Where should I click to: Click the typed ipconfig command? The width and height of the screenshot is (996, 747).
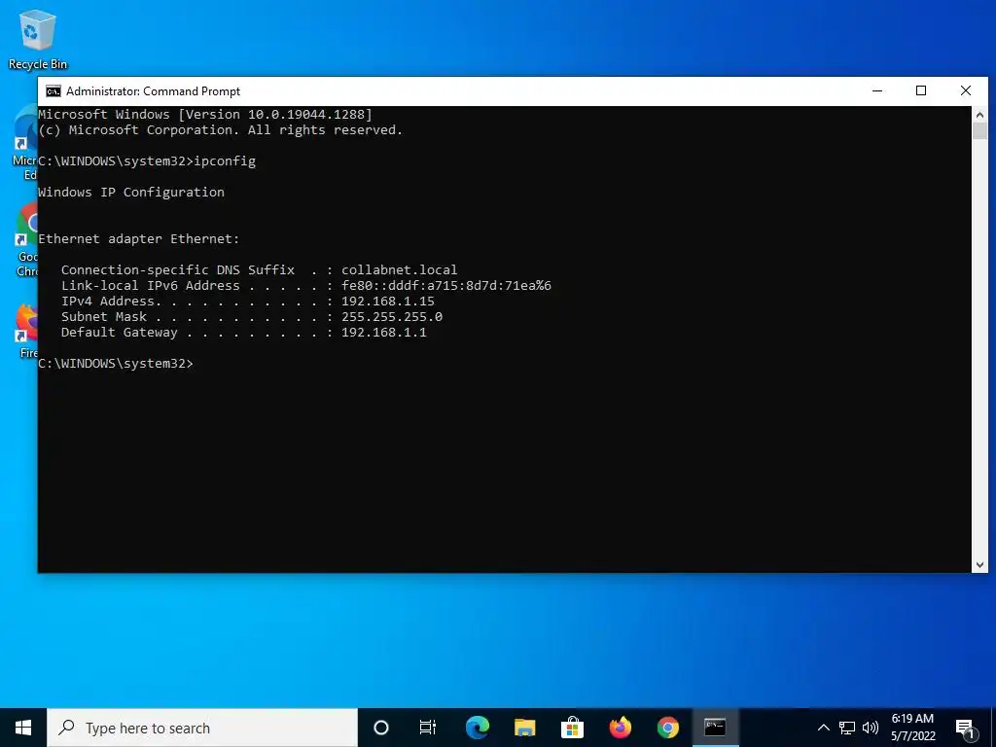point(225,160)
